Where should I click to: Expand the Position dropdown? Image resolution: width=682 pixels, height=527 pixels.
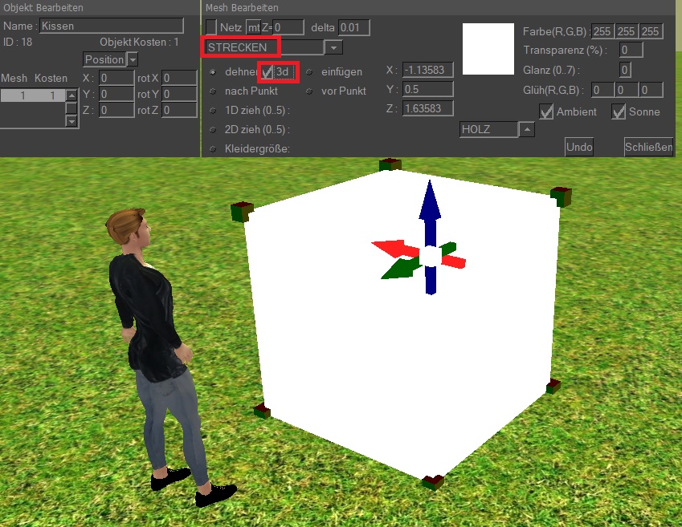[133, 59]
